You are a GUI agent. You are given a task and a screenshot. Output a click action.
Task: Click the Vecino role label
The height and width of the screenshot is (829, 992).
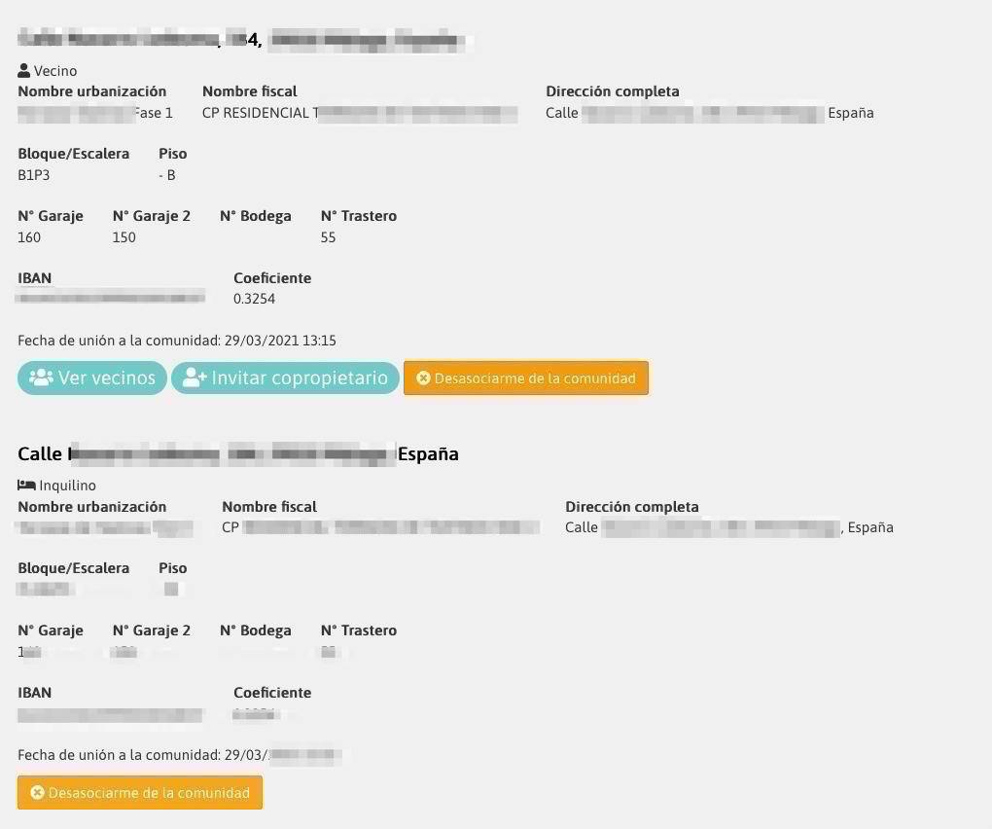click(55, 71)
